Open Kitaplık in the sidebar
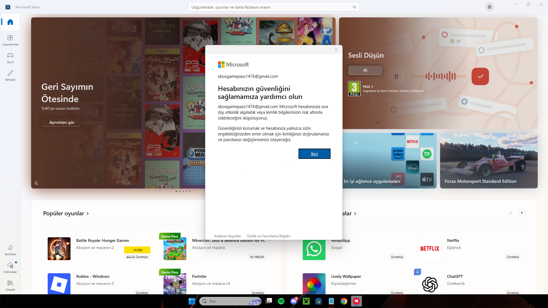The height and width of the screenshot is (308, 548). [x=10, y=285]
